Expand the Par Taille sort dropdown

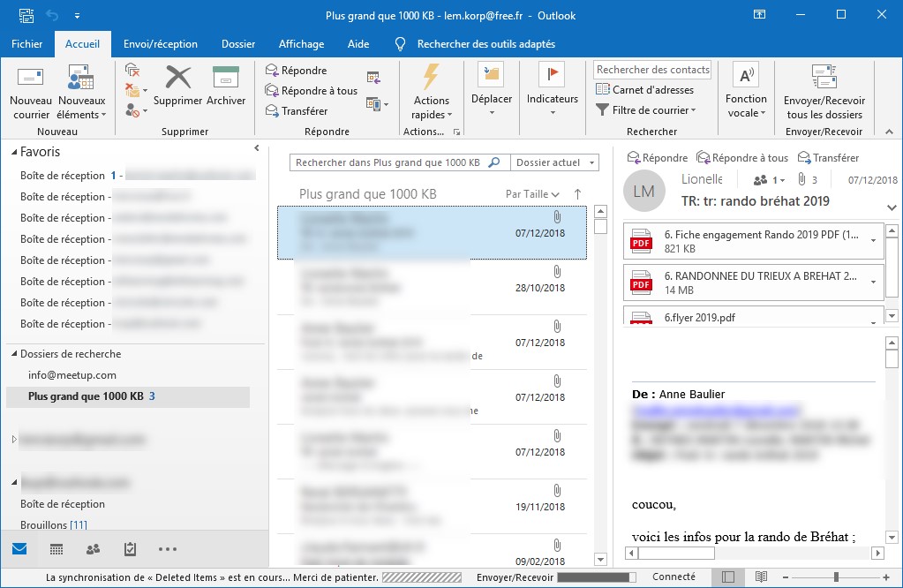tap(532, 194)
